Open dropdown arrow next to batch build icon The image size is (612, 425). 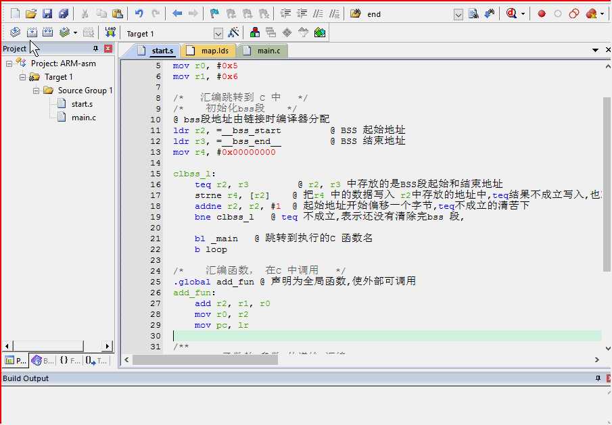75,32
